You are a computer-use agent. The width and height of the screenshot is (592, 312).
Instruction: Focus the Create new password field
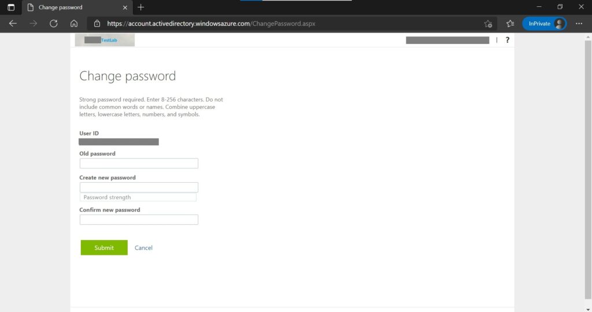point(139,187)
